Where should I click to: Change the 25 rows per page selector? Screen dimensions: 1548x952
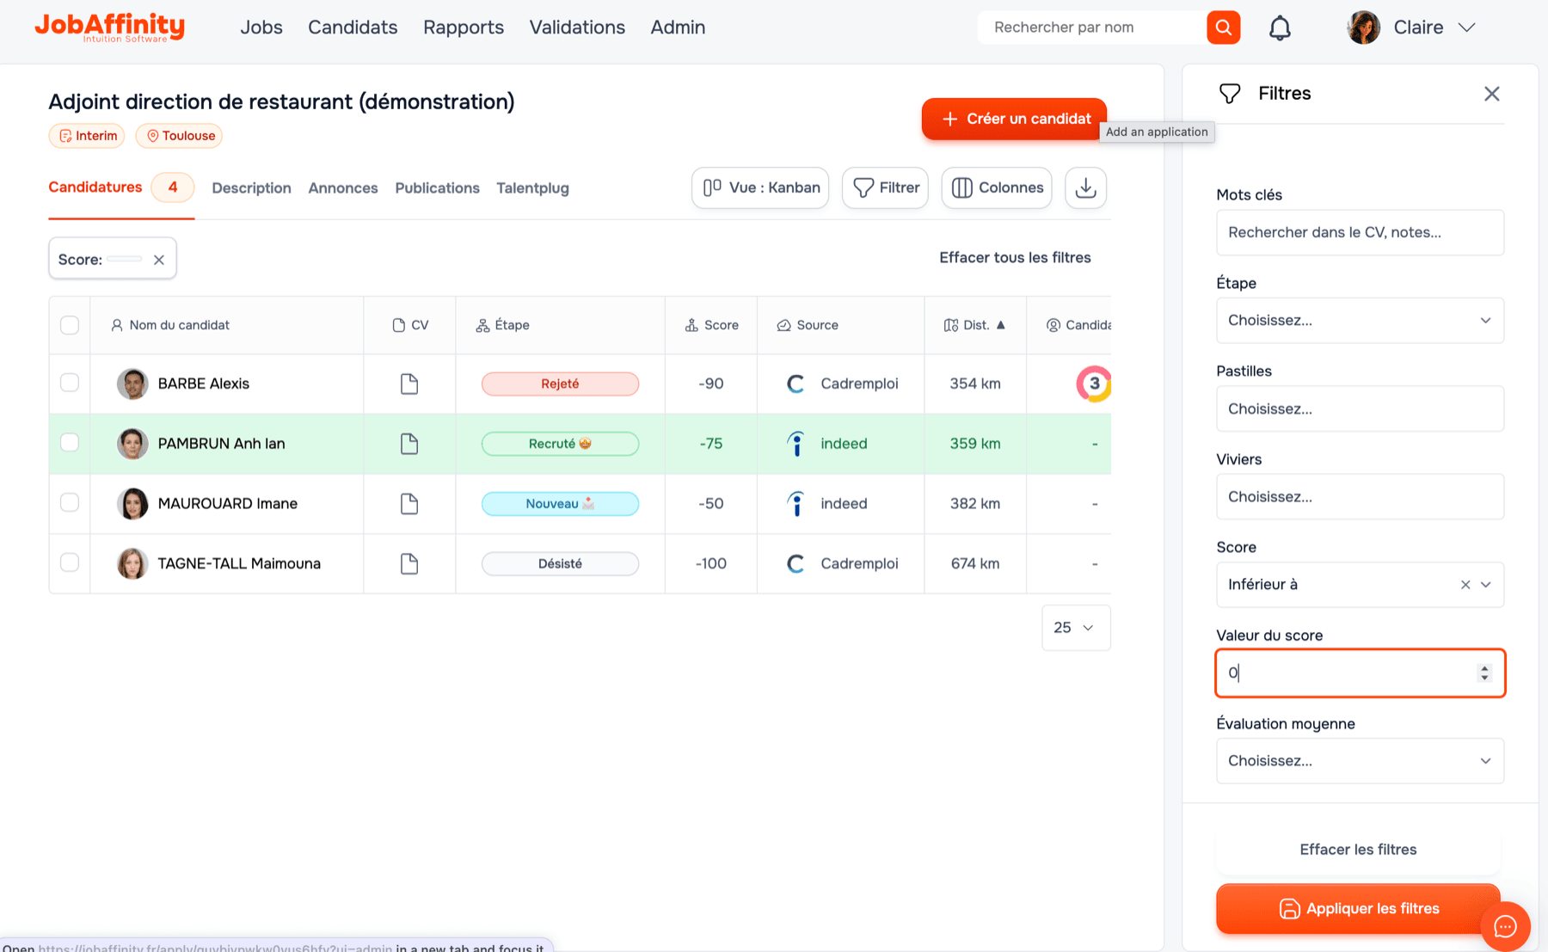(1076, 628)
